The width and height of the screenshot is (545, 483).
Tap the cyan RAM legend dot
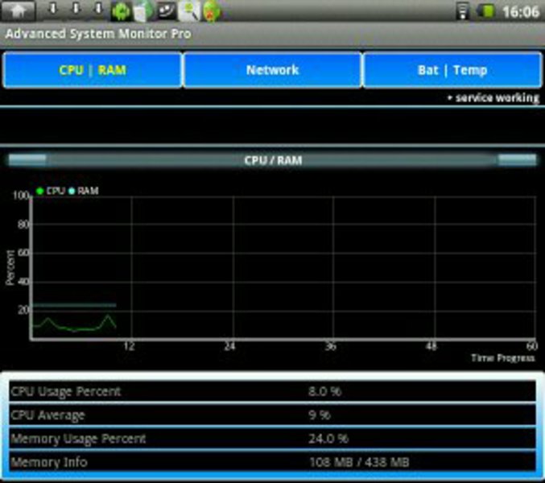[72, 192]
